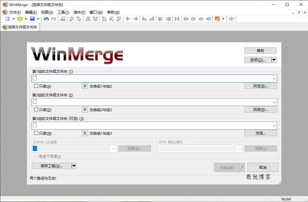Expand the group 1 path dropdown
Viewport: 308px width, 202px height.
(274, 79)
